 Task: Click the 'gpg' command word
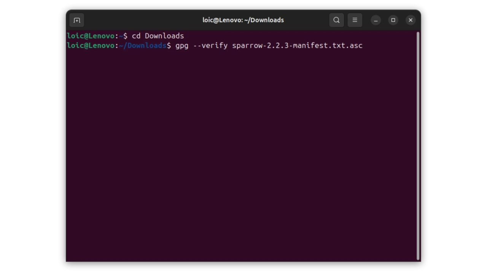click(182, 46)
